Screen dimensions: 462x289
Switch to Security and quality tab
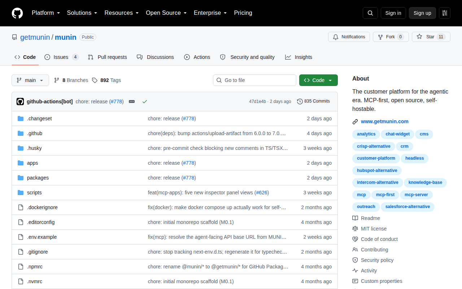pyautogui.click(x=247, y=57)
